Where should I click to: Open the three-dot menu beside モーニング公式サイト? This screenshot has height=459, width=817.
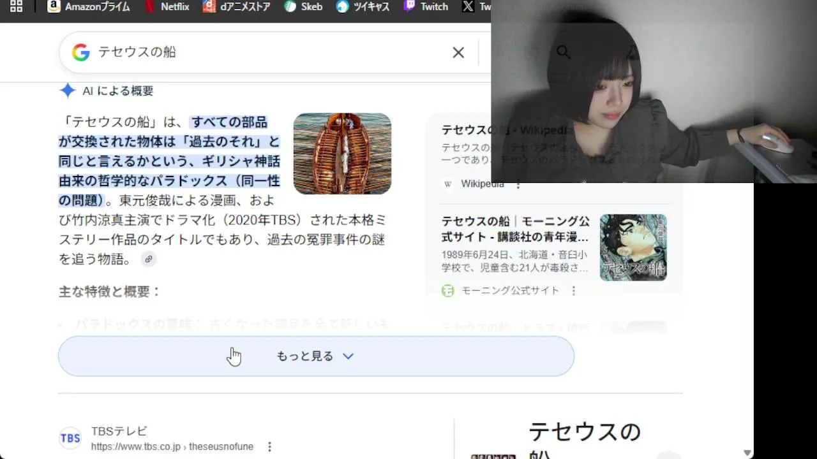point(574,291)
